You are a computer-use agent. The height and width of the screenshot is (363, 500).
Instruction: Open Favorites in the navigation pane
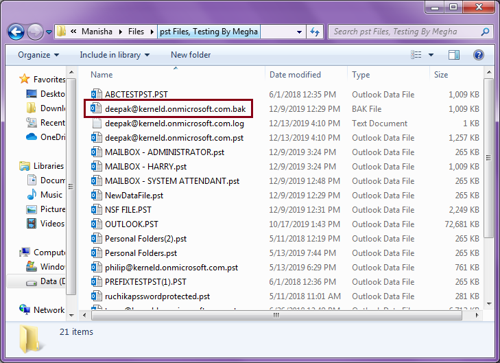(x=42, y=79)
